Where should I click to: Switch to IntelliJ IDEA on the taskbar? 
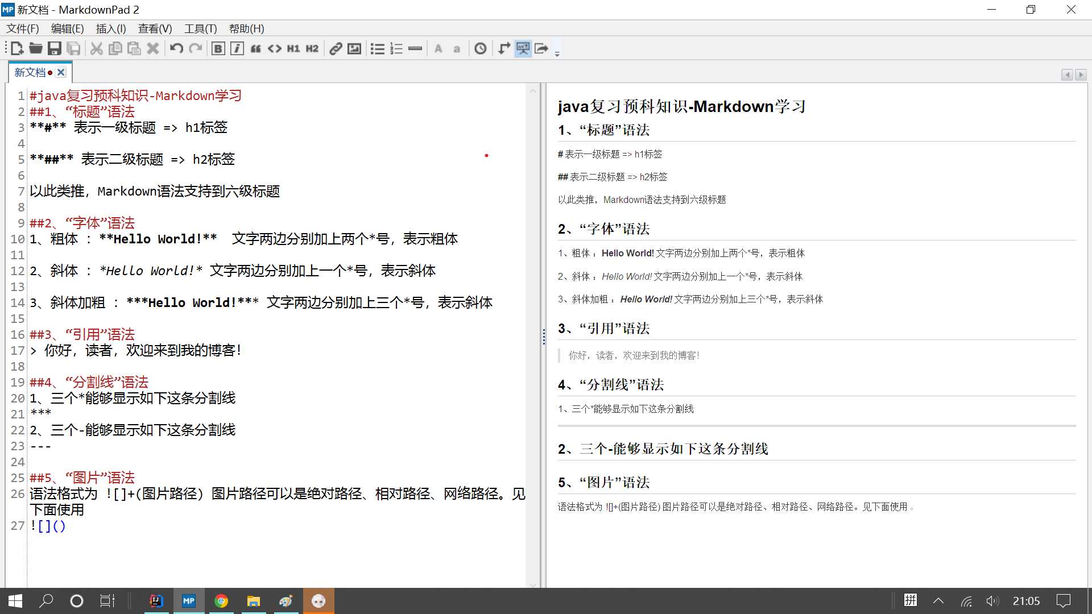tap(156, 601)
